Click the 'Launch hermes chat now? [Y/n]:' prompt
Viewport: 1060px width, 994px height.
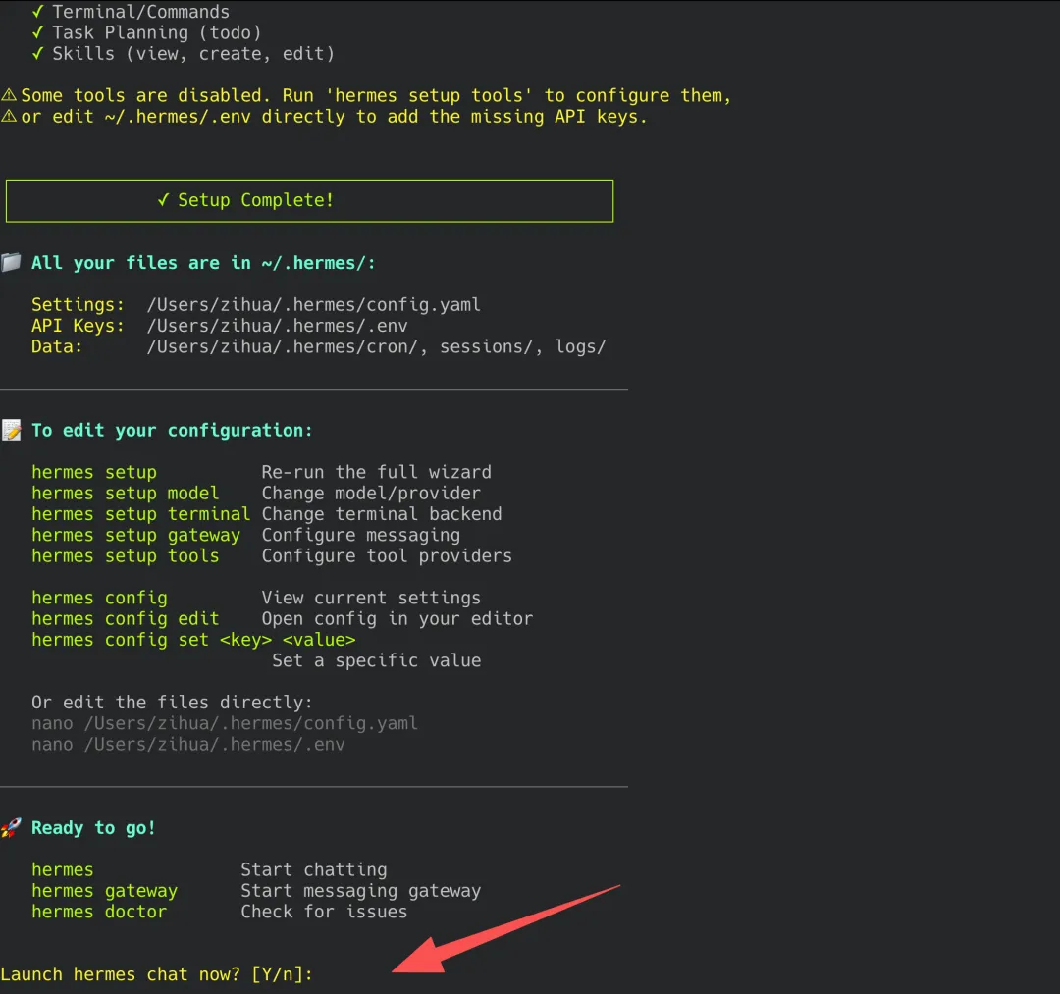coord(157,974)
